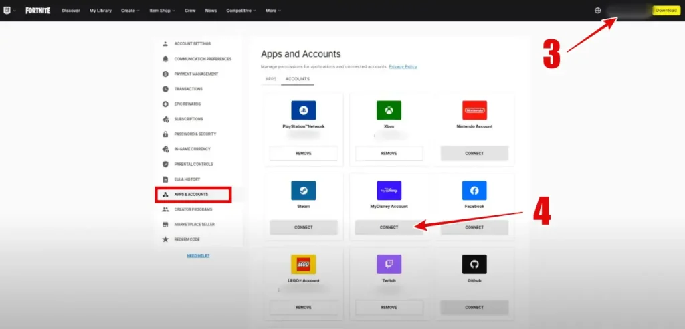This screenshot has height=329, width=685.
Task: Open Crew in the top navigation
Action: 190,11
